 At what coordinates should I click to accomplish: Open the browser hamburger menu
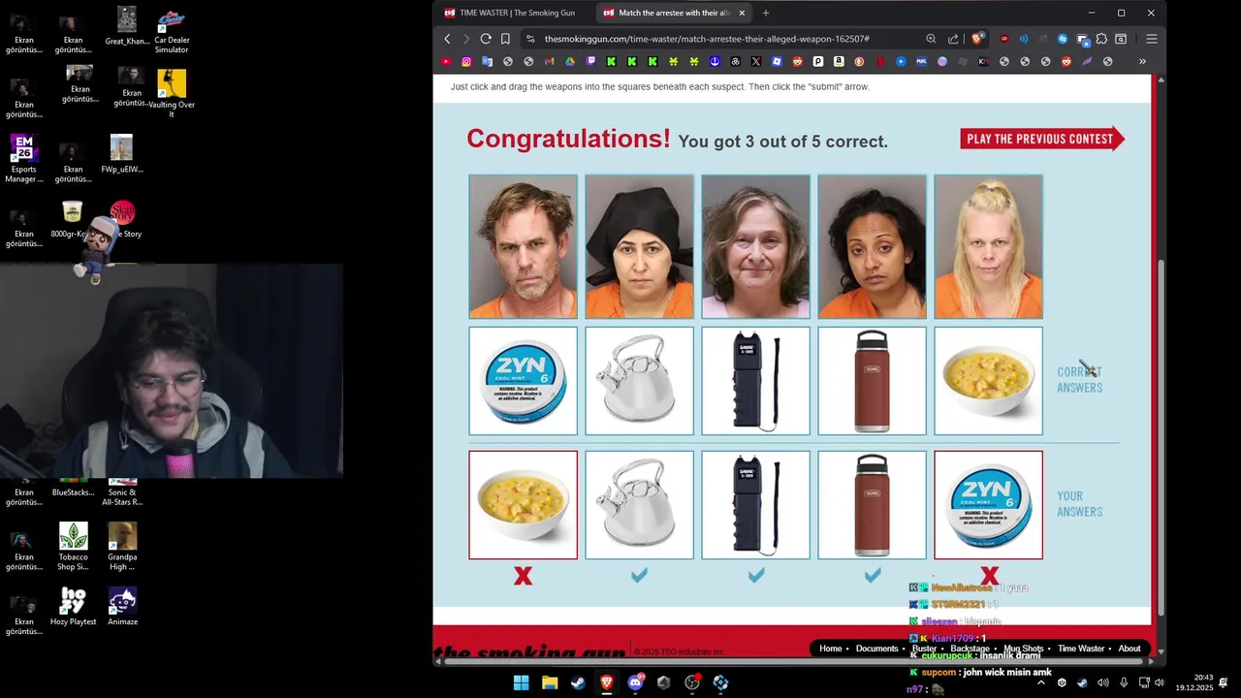pyautogui.click(x=1152, y=39)
